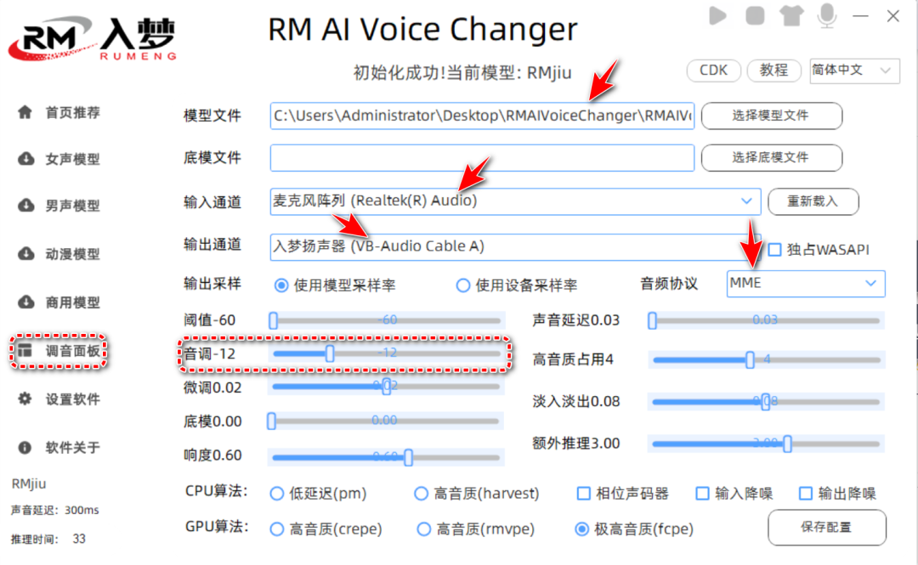Image resolution: width=918 pixels, height=565 pixels.
Task: Click the 选择模型文件 button
Action: point(771,116)
